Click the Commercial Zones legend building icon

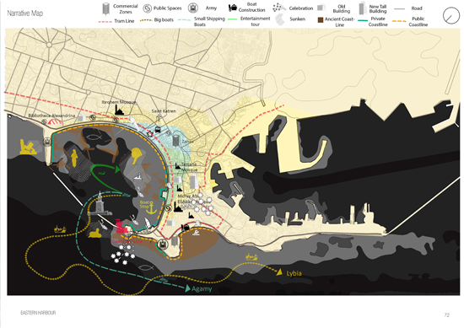pos(105,9)
